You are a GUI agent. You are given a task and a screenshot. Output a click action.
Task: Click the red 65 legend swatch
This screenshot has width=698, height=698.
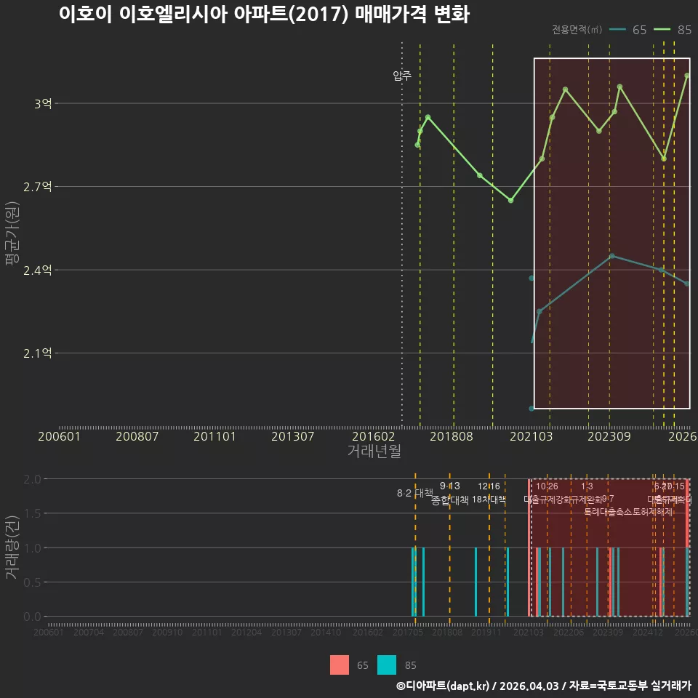click(x=340, y=665)
